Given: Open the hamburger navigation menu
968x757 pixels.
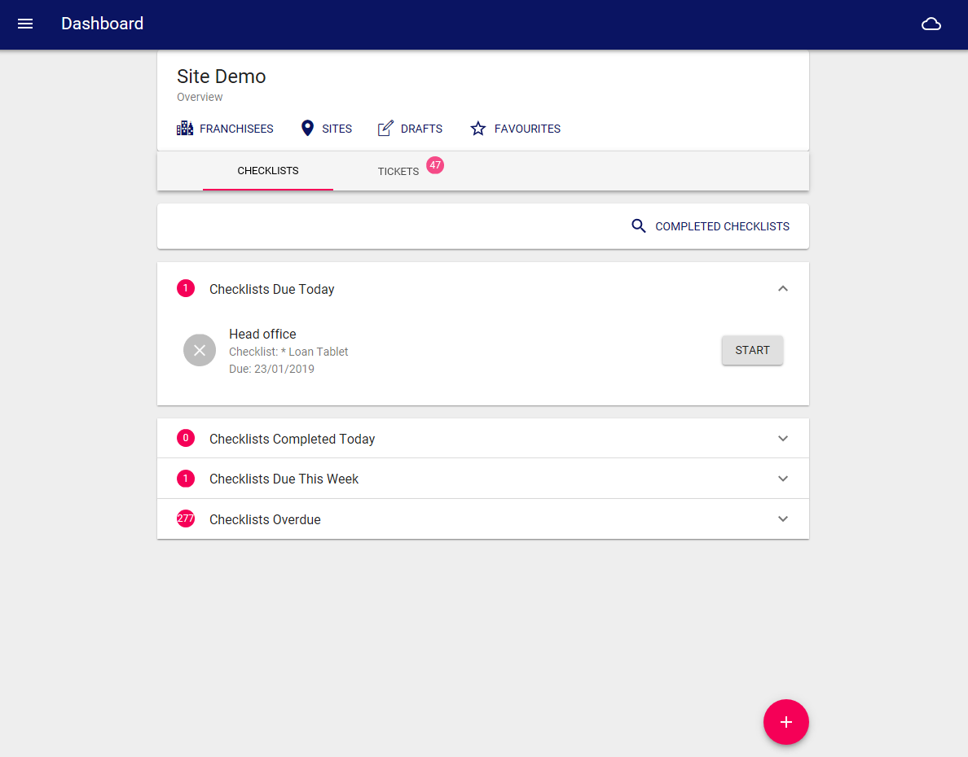Looking at the screenshot, I should click(x=25, y=24).
